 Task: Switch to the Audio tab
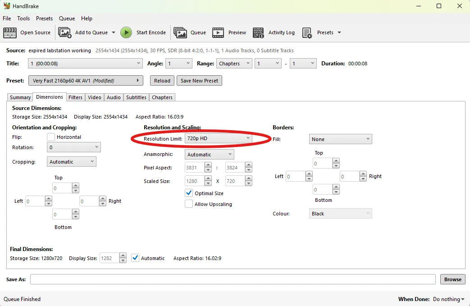coord(114,97)
